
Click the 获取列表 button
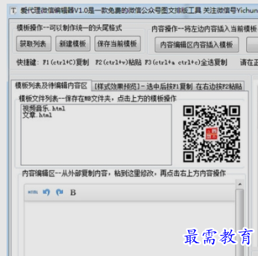click(33, 44)
